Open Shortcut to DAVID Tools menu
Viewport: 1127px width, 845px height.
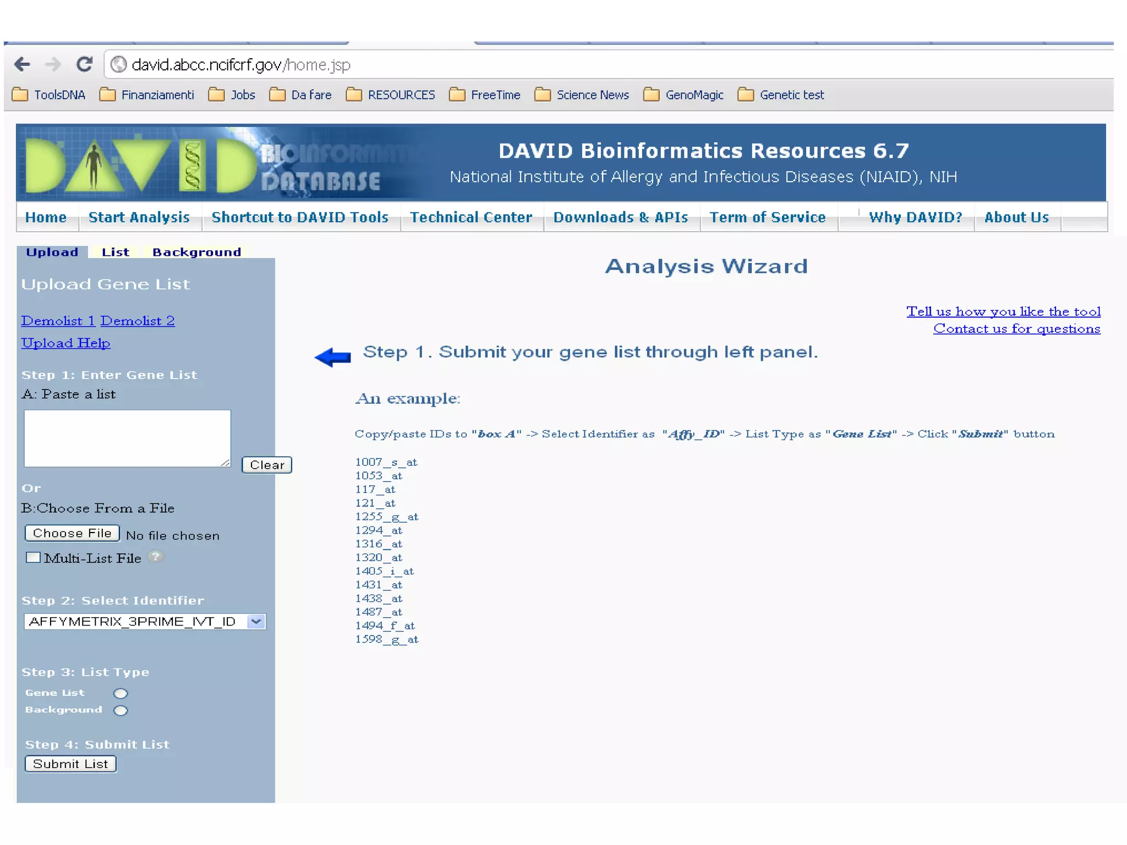(x=300, y=217)
